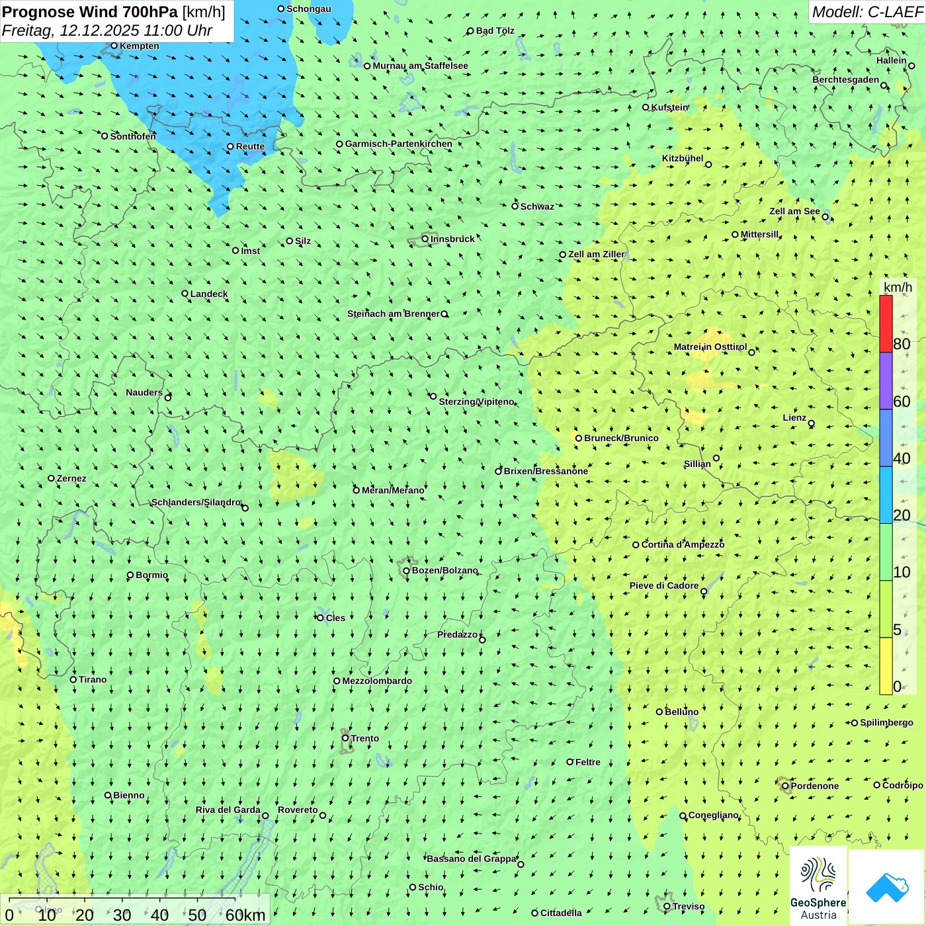Click the blue cloud logo icon
This screenshot has height=926, width=926.
pos(887,887)
